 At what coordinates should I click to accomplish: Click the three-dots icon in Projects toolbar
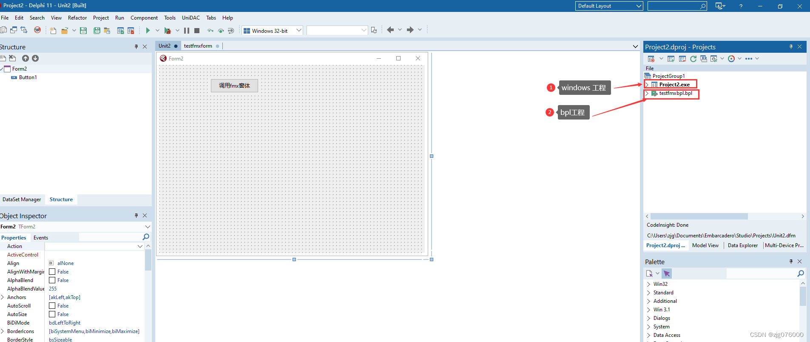click(749, 59)
